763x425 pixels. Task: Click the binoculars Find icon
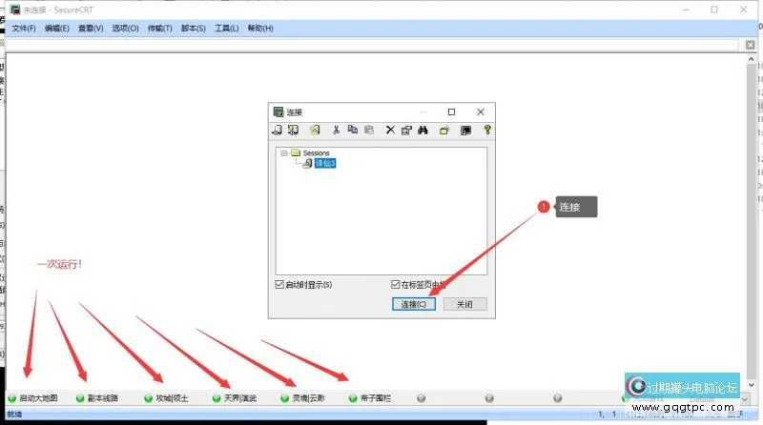(x=423, y=130)
